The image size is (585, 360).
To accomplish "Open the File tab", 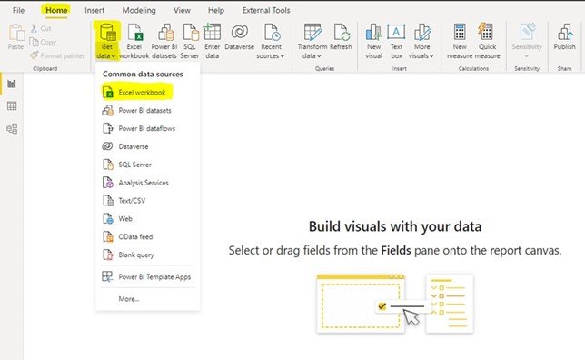I will pyautogui.click(x=18, y=11).
